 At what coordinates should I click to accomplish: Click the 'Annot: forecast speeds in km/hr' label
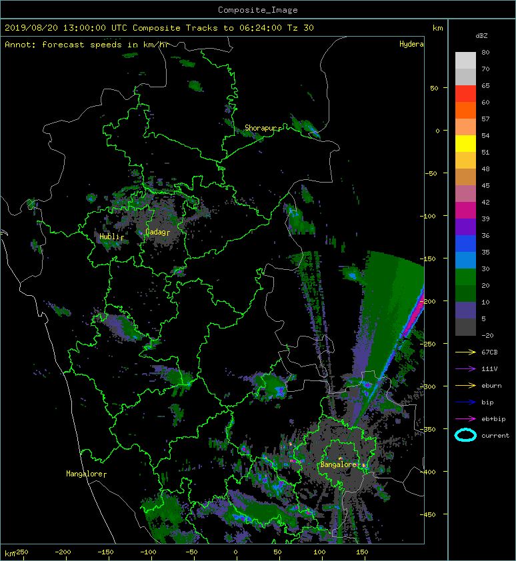coord(87,45)
